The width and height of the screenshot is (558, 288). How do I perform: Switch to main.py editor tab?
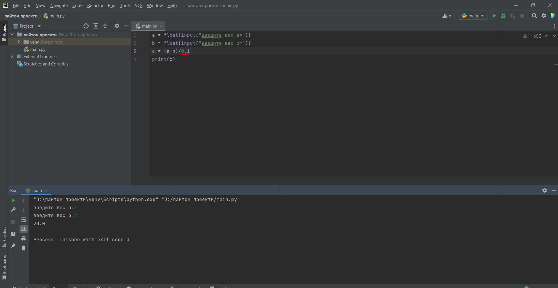click(149, 26)
